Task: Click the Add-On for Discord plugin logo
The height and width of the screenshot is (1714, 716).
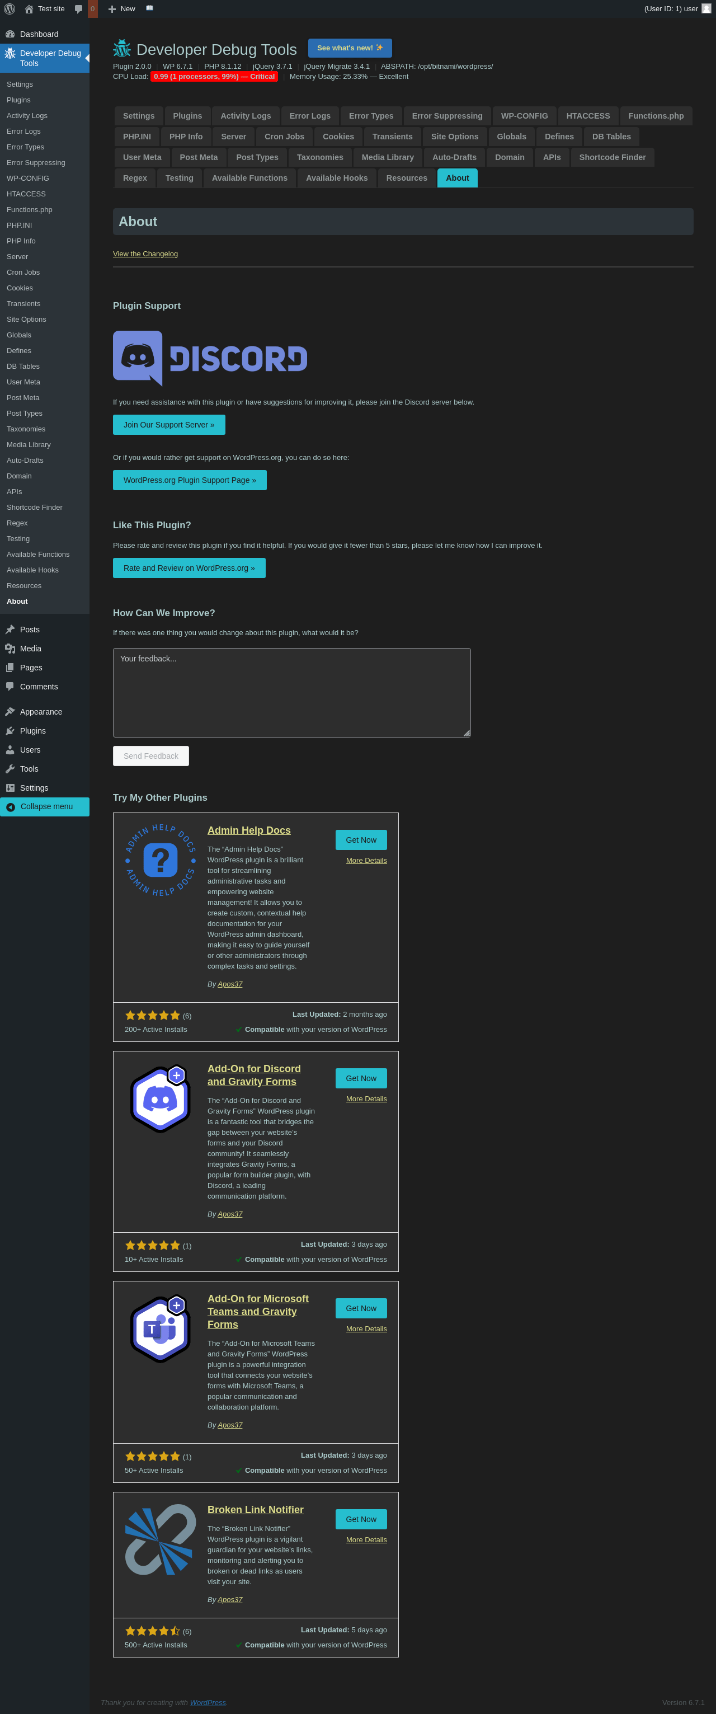Action: coord(161,1098)
